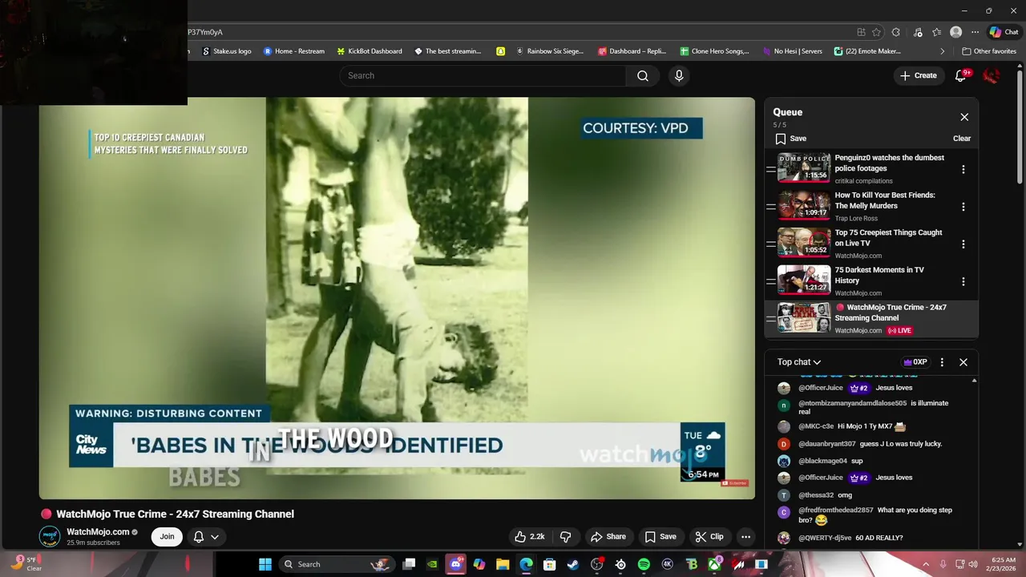
Task: Open KickBot Dashboard bookmark
Action: pyautogui.click(x=369, y=51)
